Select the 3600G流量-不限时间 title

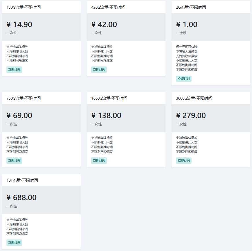pyautogui.click(x=194, y=98)
